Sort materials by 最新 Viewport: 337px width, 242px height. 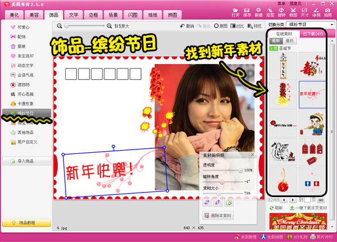(276, 40)
